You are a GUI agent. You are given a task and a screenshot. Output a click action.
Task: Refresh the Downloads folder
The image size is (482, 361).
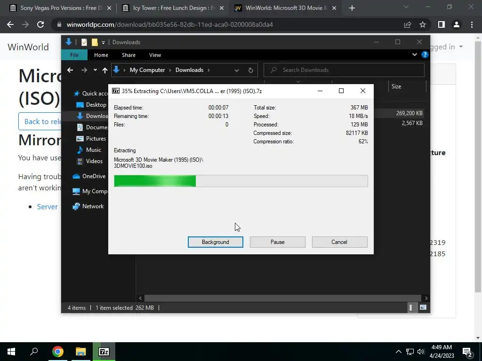pyautogui.click(x=250, y=71)
